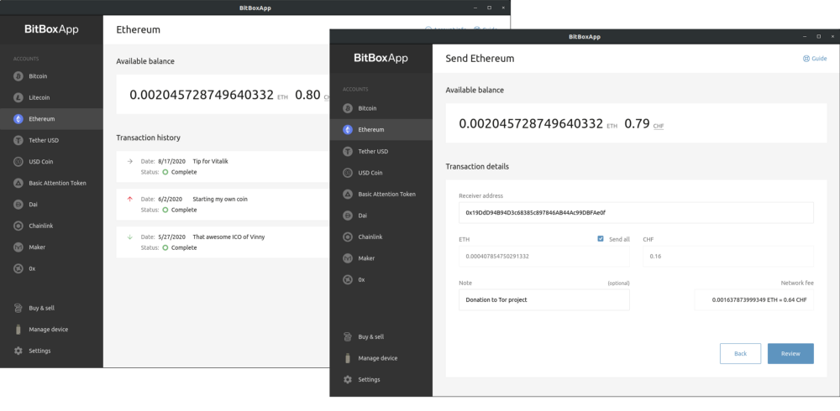Click Dai icon in Send Ethereum window

point(348,216)
